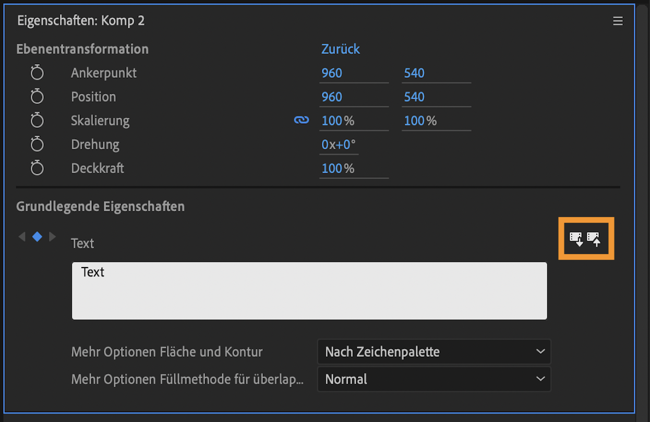650x422 pixels.
Task: Toggle the Drehung stopwatch
Action: 37,144
